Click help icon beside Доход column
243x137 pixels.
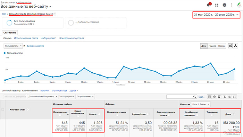[233, 114]
